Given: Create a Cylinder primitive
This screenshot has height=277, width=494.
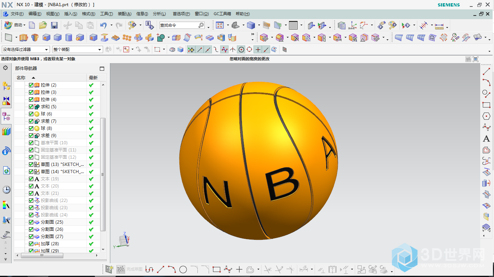Looking at the screenshot, I should point(69,38).
